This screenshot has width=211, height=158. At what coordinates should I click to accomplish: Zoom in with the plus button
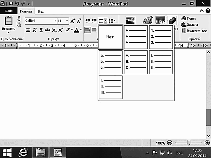coord(207,143)
